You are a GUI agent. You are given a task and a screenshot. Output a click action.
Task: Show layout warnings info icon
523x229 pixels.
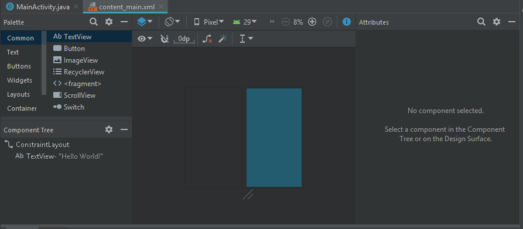coord(347,22)
